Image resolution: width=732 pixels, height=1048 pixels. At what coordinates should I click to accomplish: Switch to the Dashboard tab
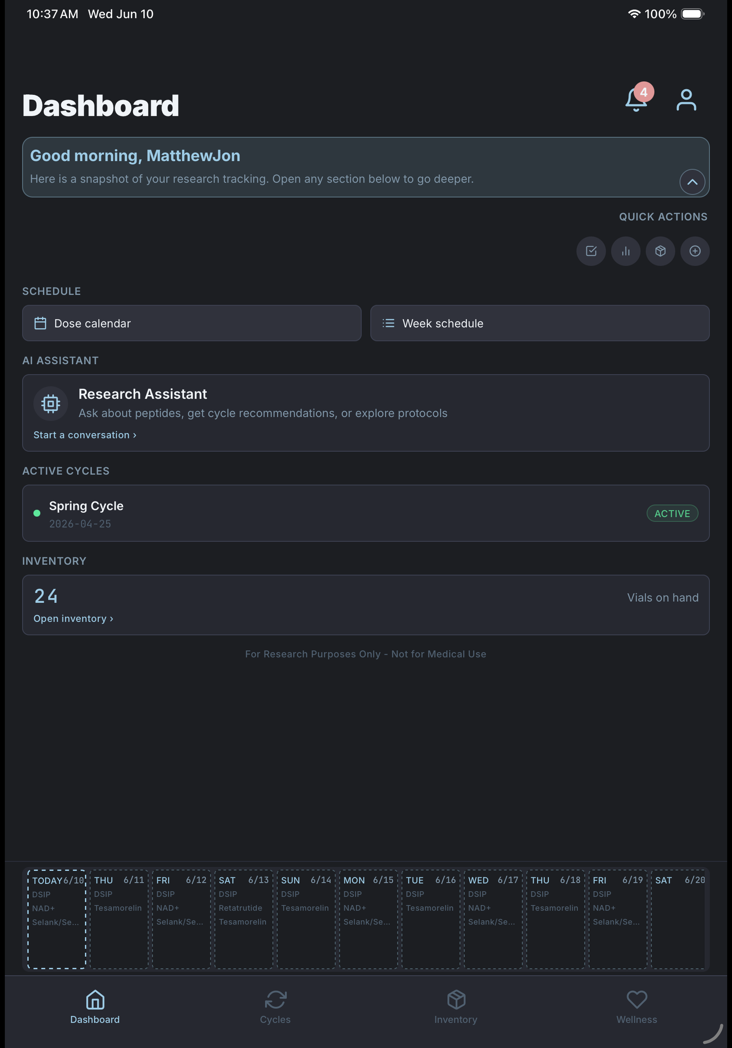point(95,1007)
